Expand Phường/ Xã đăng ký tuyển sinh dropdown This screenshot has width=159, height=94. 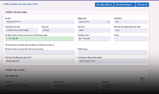pyautogui.click(x=40, y=61)
